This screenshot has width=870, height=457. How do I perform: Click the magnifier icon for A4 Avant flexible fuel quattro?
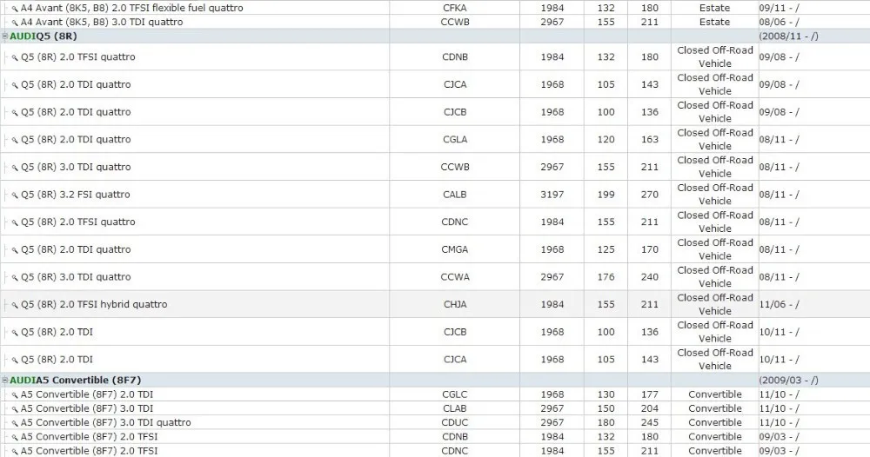(15, 9)
